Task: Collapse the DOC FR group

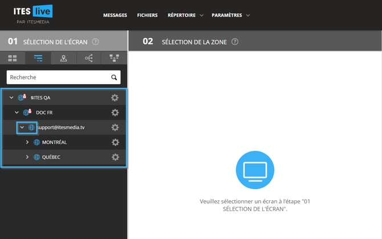Action: 17,113
